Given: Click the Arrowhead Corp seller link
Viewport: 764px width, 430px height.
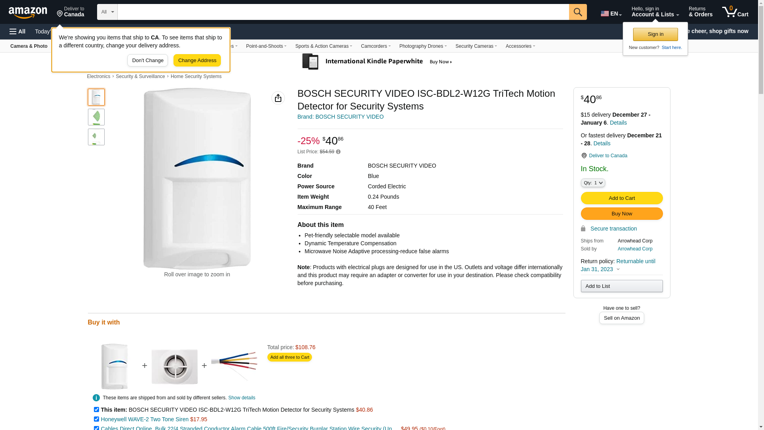Looking at the screenshot, I should (x=635, y=249).
